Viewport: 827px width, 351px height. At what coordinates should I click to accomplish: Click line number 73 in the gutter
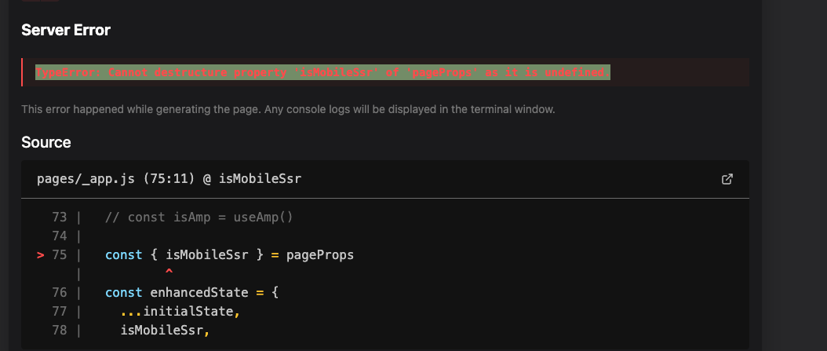coord(60,217)
